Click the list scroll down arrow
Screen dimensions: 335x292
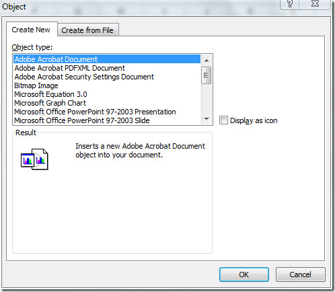207,119
